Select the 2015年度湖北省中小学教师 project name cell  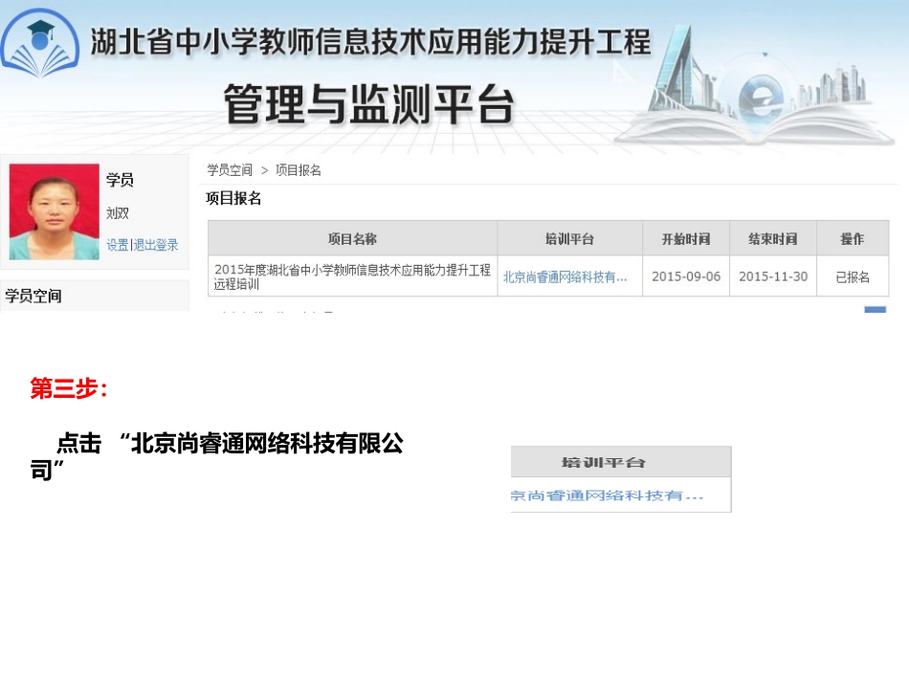(x=352, y=276)
